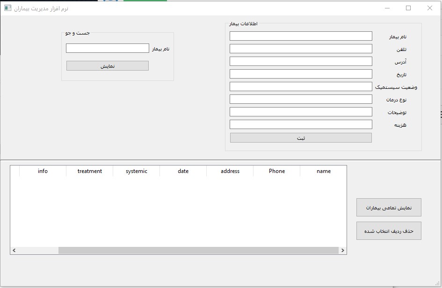Focus the search نام بیمار input field
This screenshot has height=288, width=442.
click(x=108, y=48)
